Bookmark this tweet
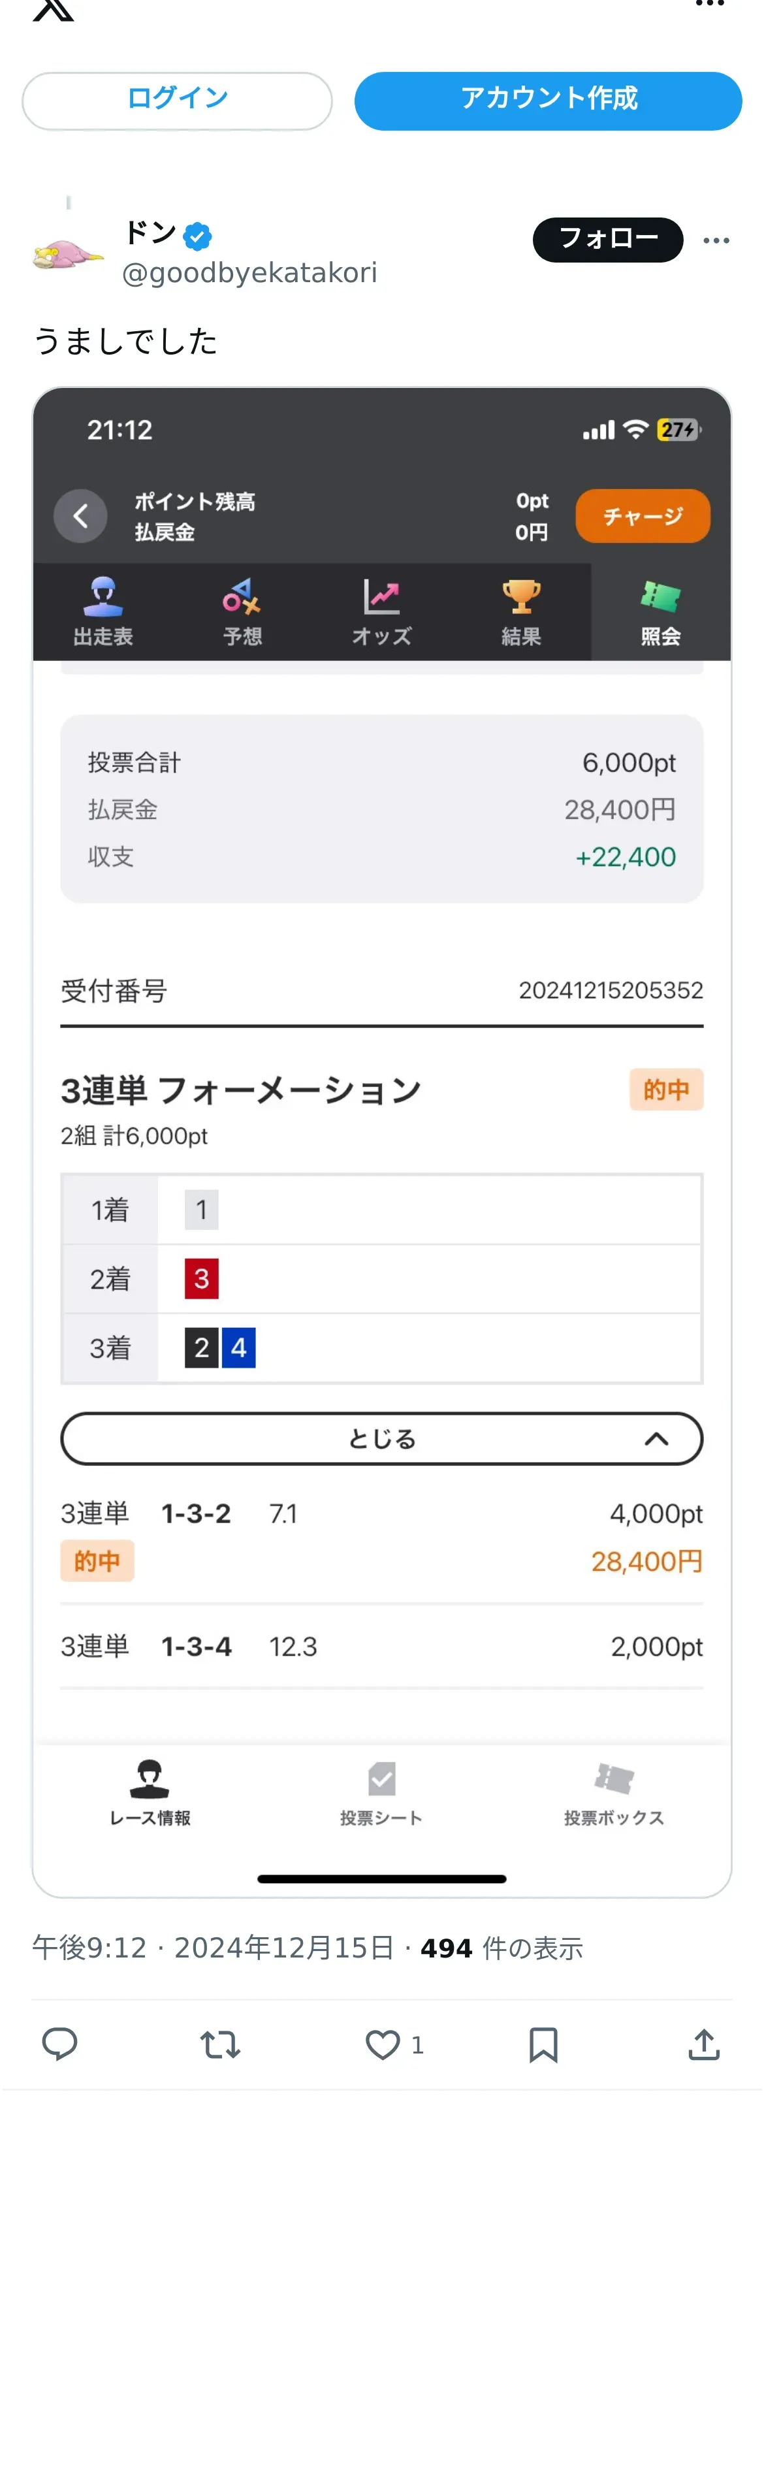The width and height of the screenshot is (764, 2465). (543, 2044)
